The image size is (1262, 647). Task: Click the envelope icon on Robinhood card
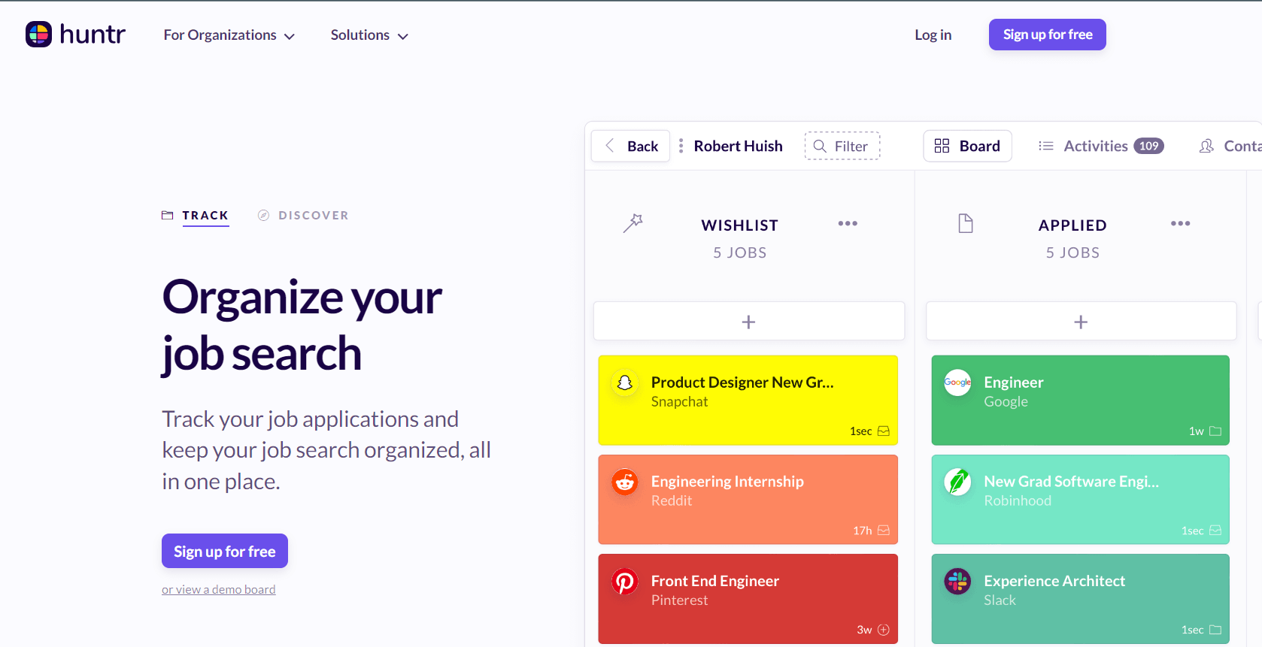point(1215,531)
